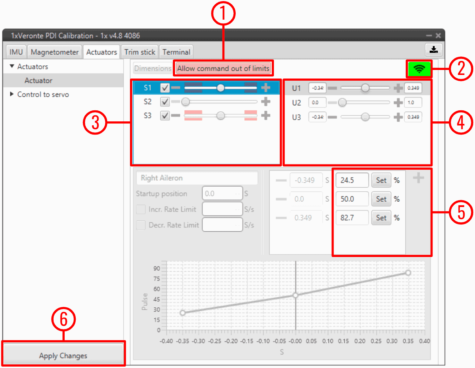Expand the Control to servo node

(12, 94)
